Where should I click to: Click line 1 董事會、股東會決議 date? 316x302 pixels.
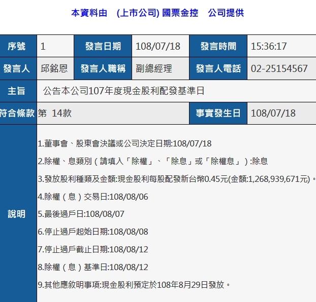124,143
